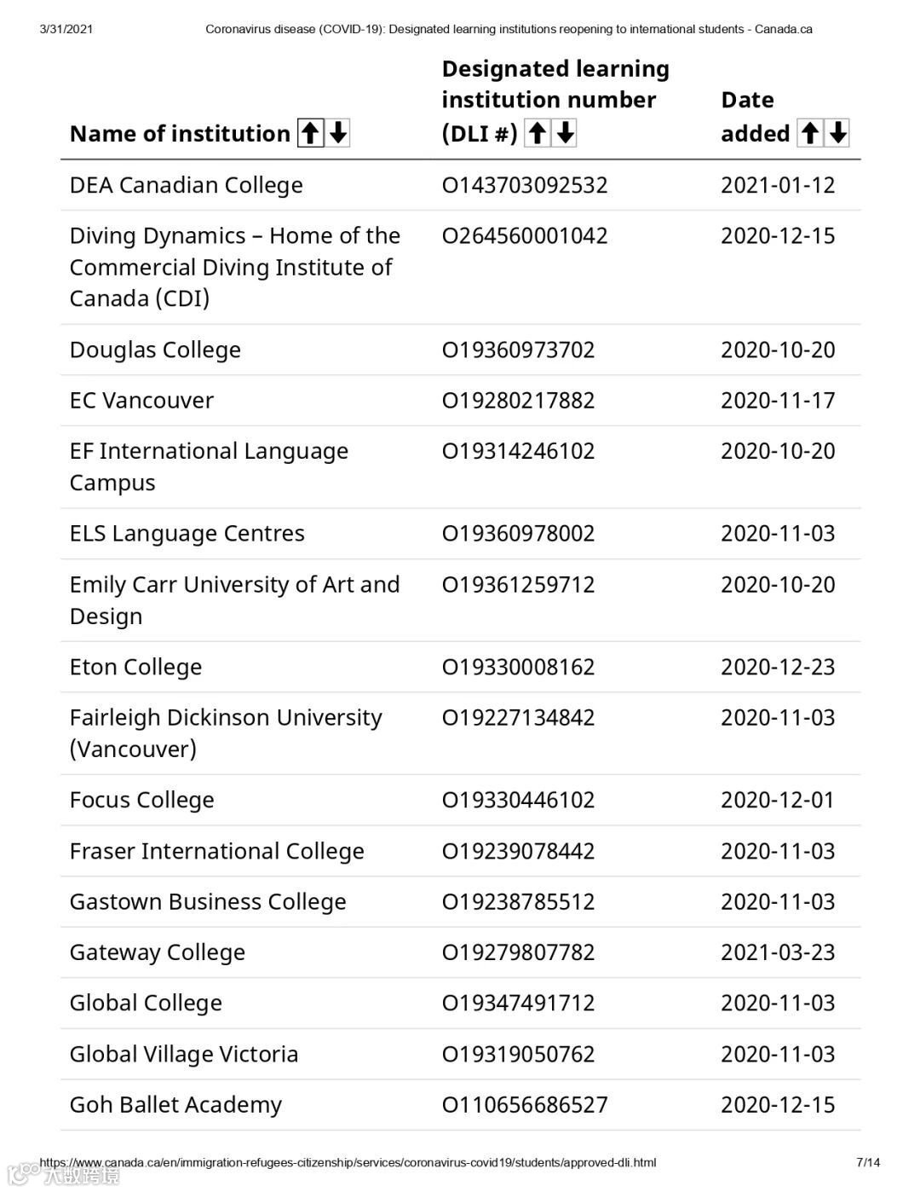
Task: Select the Date added column header
Action: click(x=755, y=117)
